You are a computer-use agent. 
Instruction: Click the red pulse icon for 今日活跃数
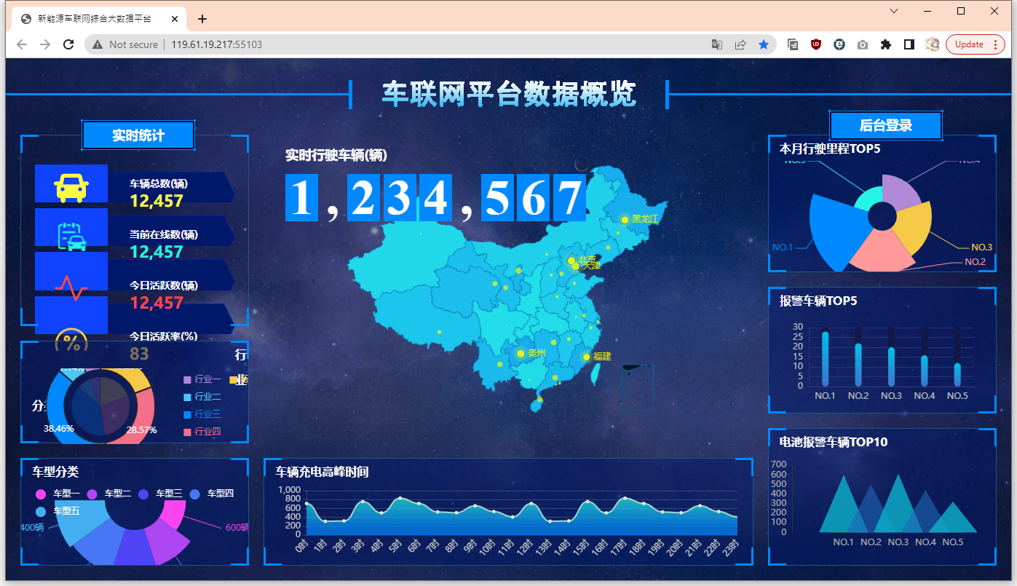71,288
